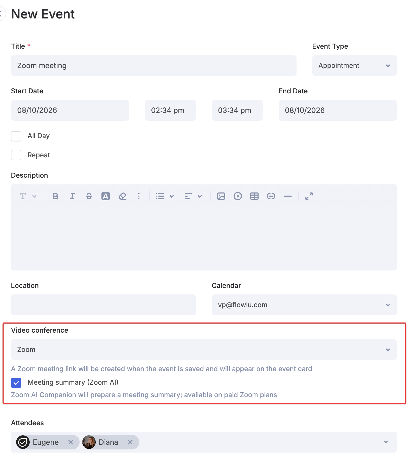Screen dimensions: 411x464
Task: Click the text style T icon
Action: [23, 196]
